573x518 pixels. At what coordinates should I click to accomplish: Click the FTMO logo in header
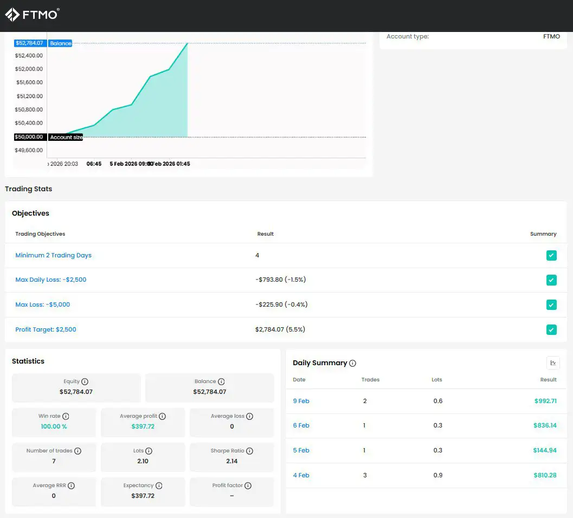tap(32, 15)
